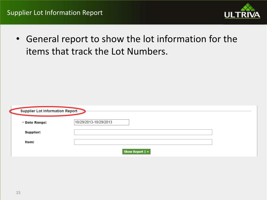This screenshot has width=267, height=200.
Task: Click the 'General report to show' bullet text
Action: (131, 45)
